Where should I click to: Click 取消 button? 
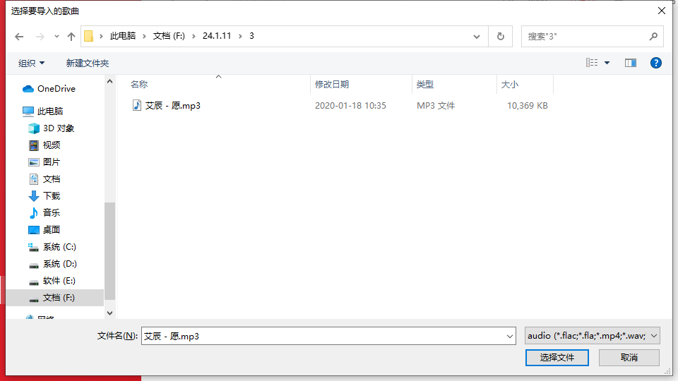click(x=629, y=358)
